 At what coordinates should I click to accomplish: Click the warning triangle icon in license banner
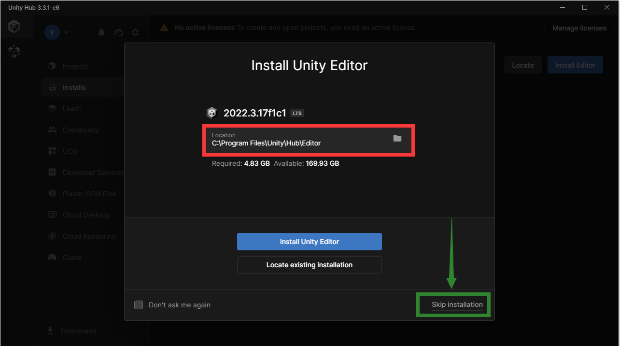tap(164, 28)
